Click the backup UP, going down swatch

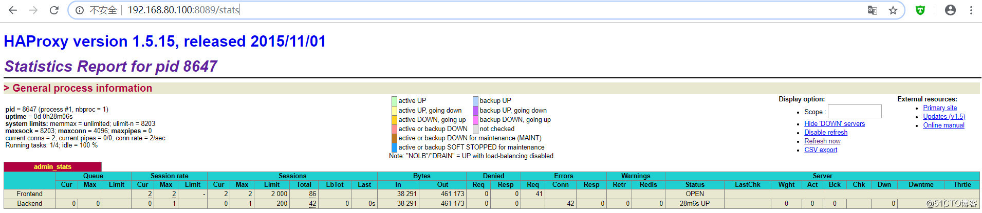(x=475, y=111)
